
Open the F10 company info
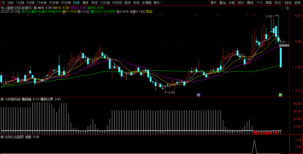point(260,3)
